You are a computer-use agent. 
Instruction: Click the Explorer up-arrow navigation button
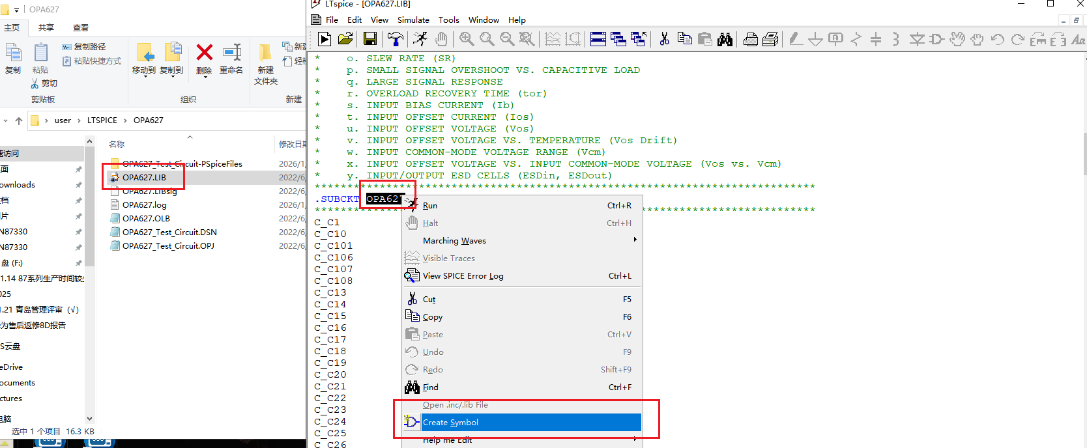tap(19, 120)
